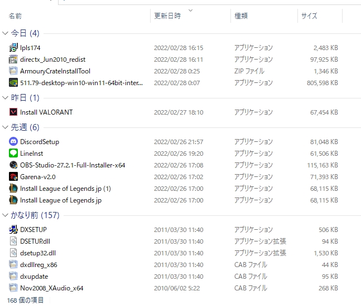Viewport: 361px width, 306px height.
Task: Collapse the 昨日 (1) group
Action: pyautogui.click(x=5, y=98)
